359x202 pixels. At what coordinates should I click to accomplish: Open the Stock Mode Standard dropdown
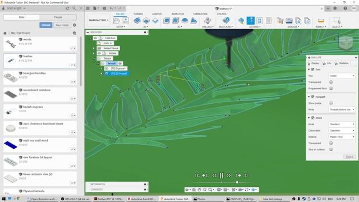coord(342,125)
